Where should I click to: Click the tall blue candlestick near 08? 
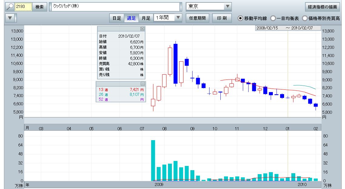(x=176, y=64)
